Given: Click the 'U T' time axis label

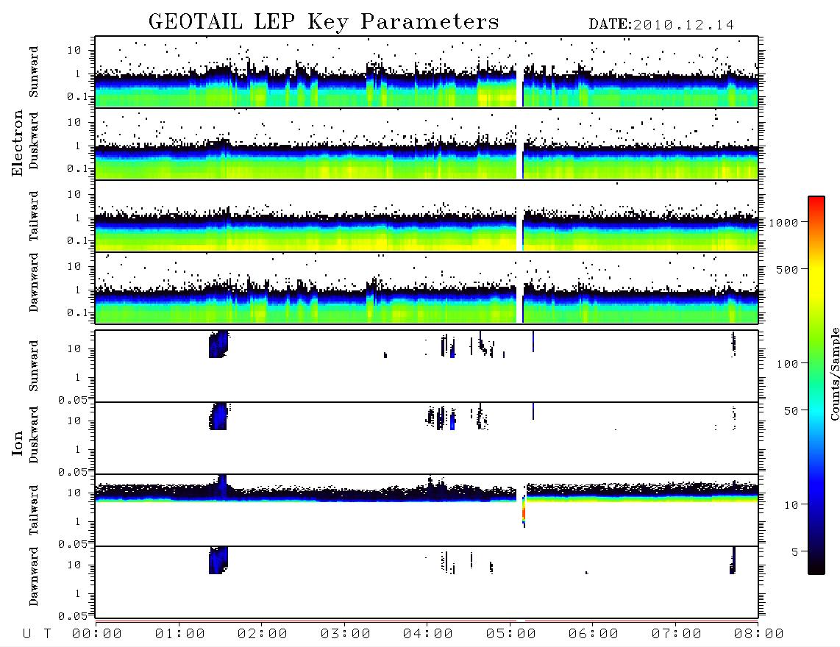Looking at the screenshot, I should (x=37, y=634).
